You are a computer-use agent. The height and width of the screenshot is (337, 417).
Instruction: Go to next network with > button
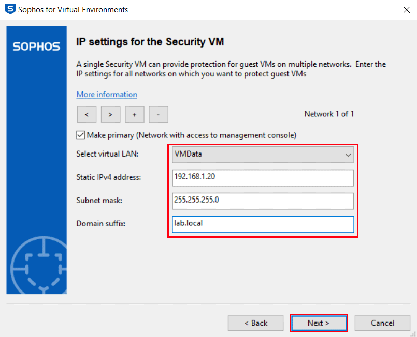pyautogui.click(x=110, y=115)
